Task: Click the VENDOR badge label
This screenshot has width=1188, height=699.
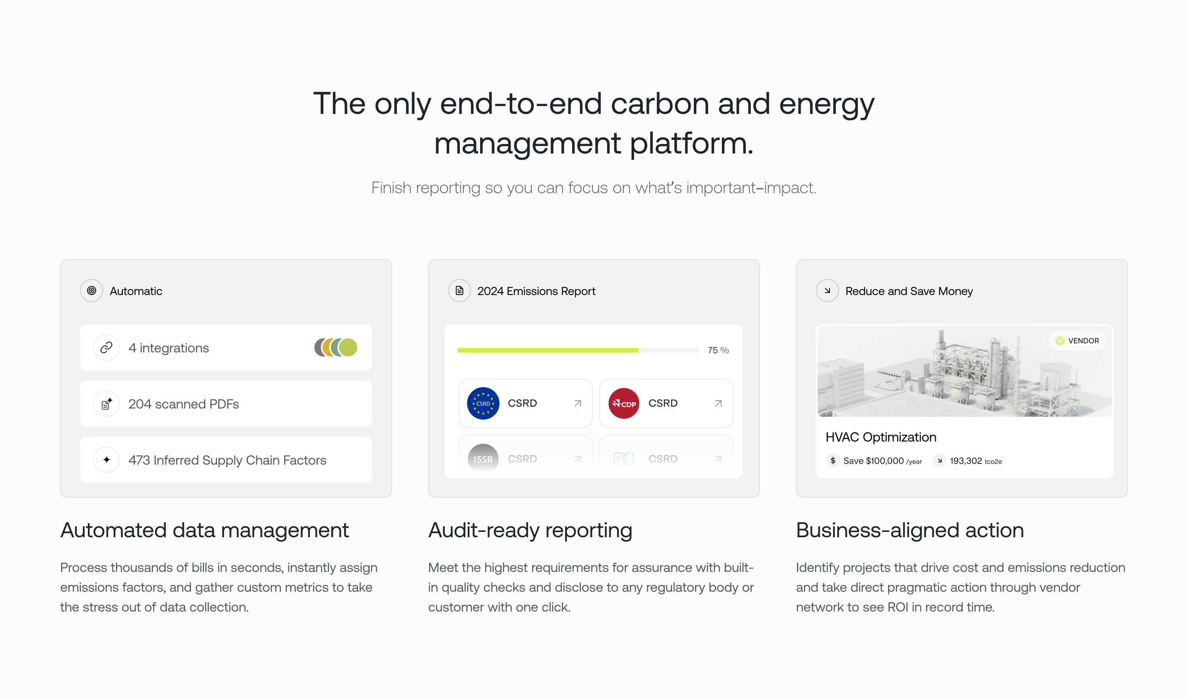Action: click(1077, 340)
